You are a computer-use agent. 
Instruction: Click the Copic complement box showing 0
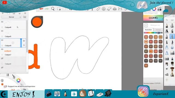pos(146,25)
